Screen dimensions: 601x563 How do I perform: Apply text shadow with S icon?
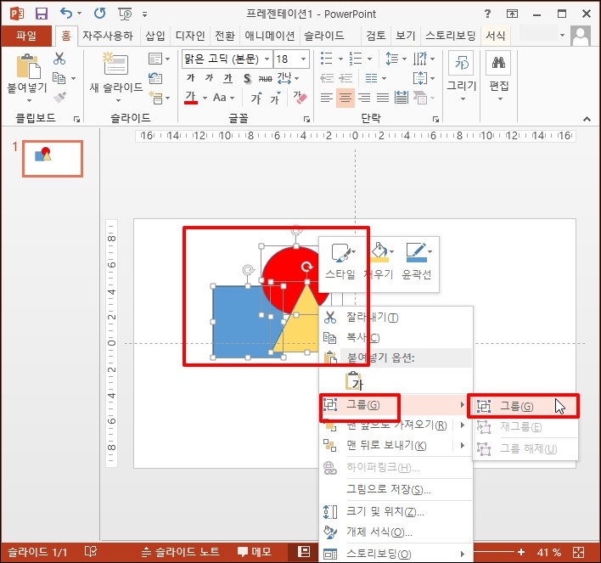247,79
